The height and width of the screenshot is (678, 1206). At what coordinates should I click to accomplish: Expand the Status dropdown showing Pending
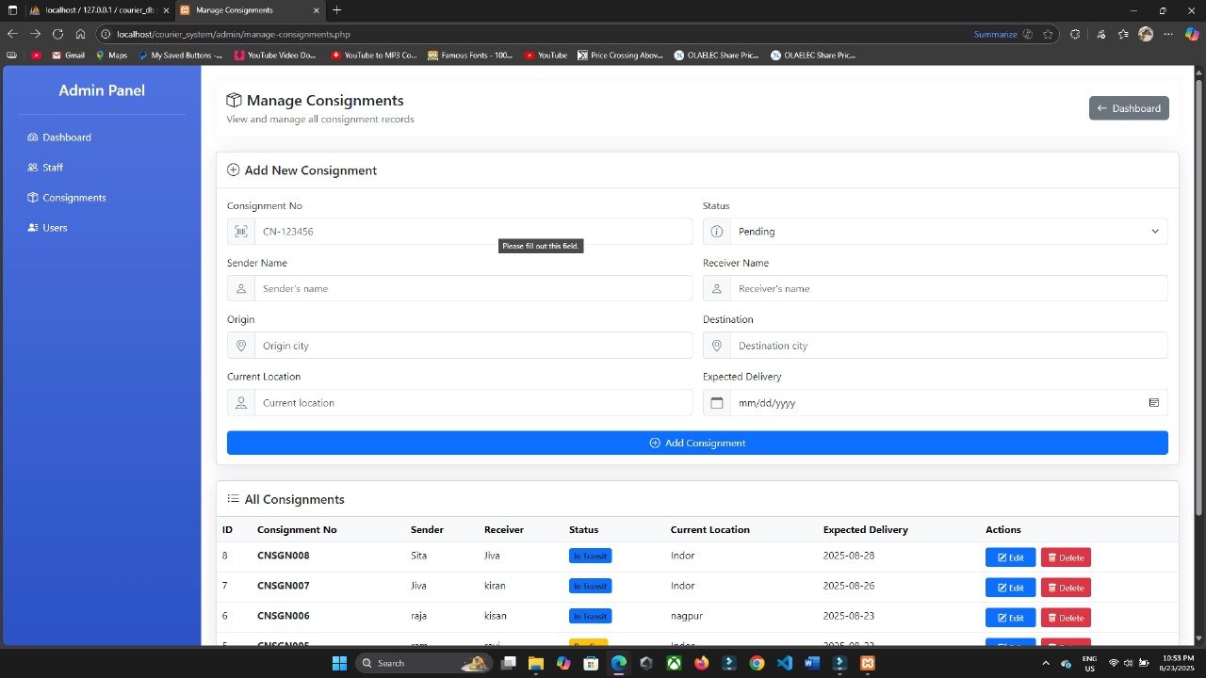pos(935,232)
